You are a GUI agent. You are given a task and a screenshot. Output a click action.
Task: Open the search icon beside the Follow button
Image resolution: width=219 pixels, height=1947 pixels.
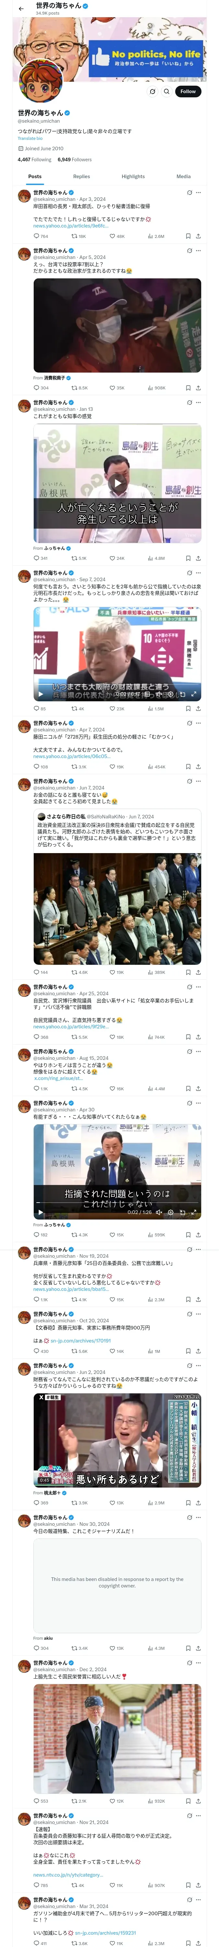click(166, 92)
